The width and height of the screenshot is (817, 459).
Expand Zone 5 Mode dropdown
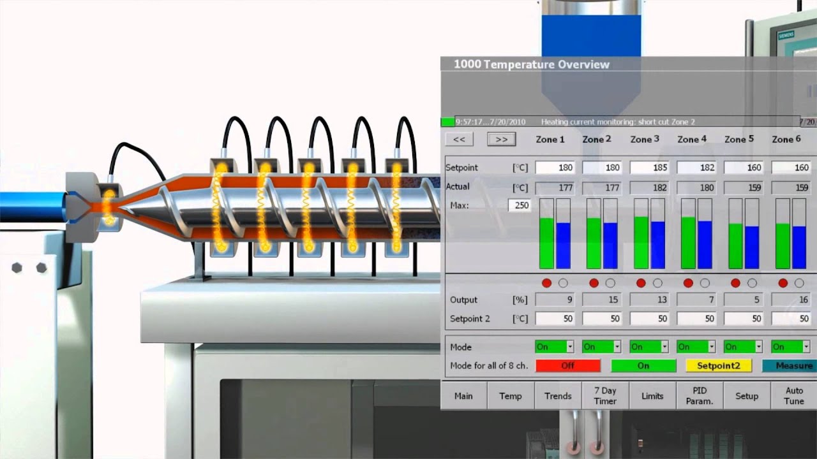tap(759, 347)
